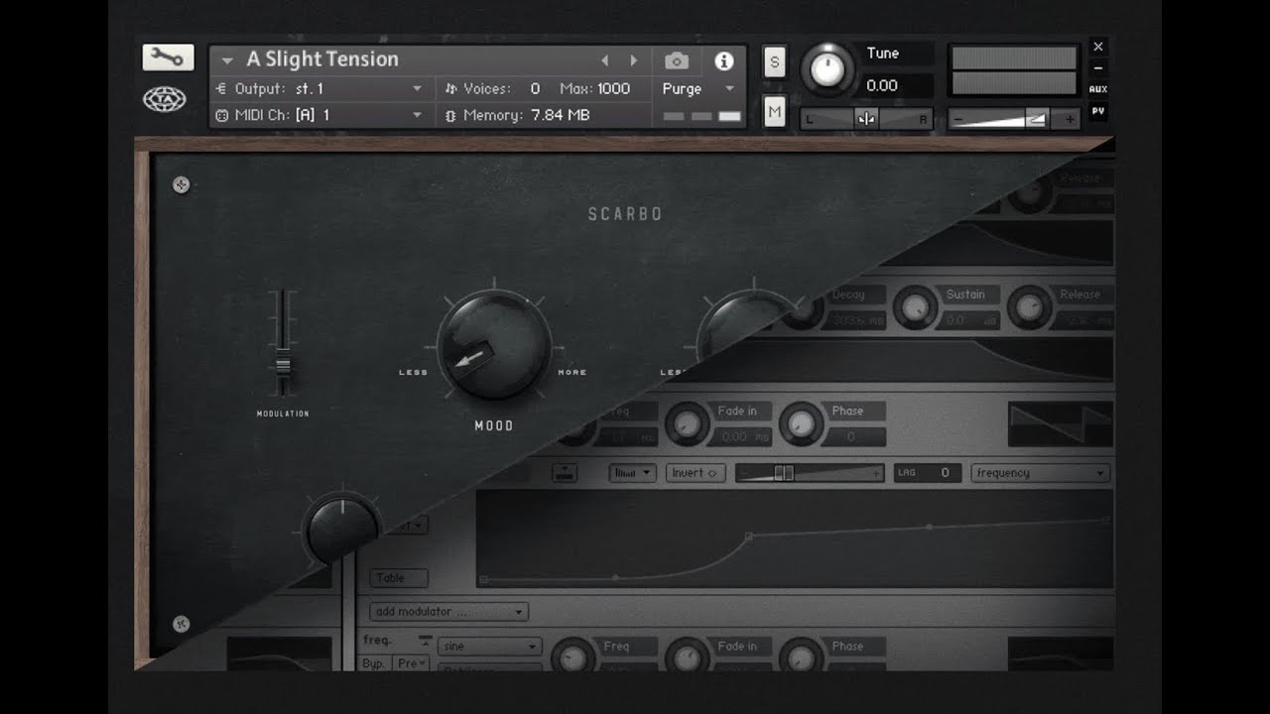Click the sawtooth LFO waveform display
1270x714 pixels.
click(1061, 424)
